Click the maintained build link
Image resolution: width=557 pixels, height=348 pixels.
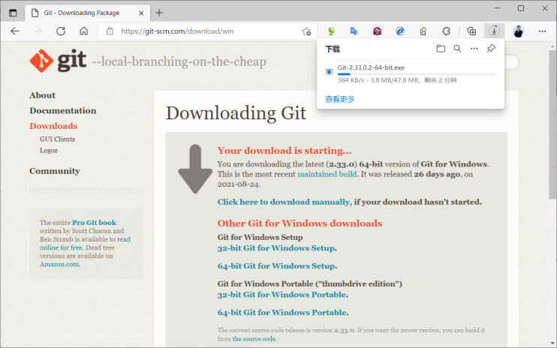pyautogui.click(x=327, y=174)
